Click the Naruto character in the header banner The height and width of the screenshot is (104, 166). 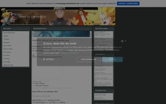point(60,16)
